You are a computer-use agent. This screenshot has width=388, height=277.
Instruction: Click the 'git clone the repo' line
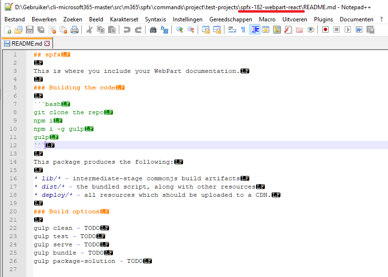pos(69,112)
